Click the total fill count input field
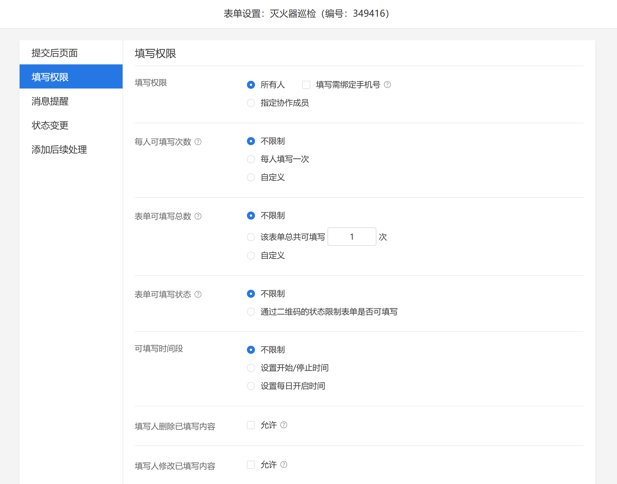 pyautogui.click(x=352, y=237)
